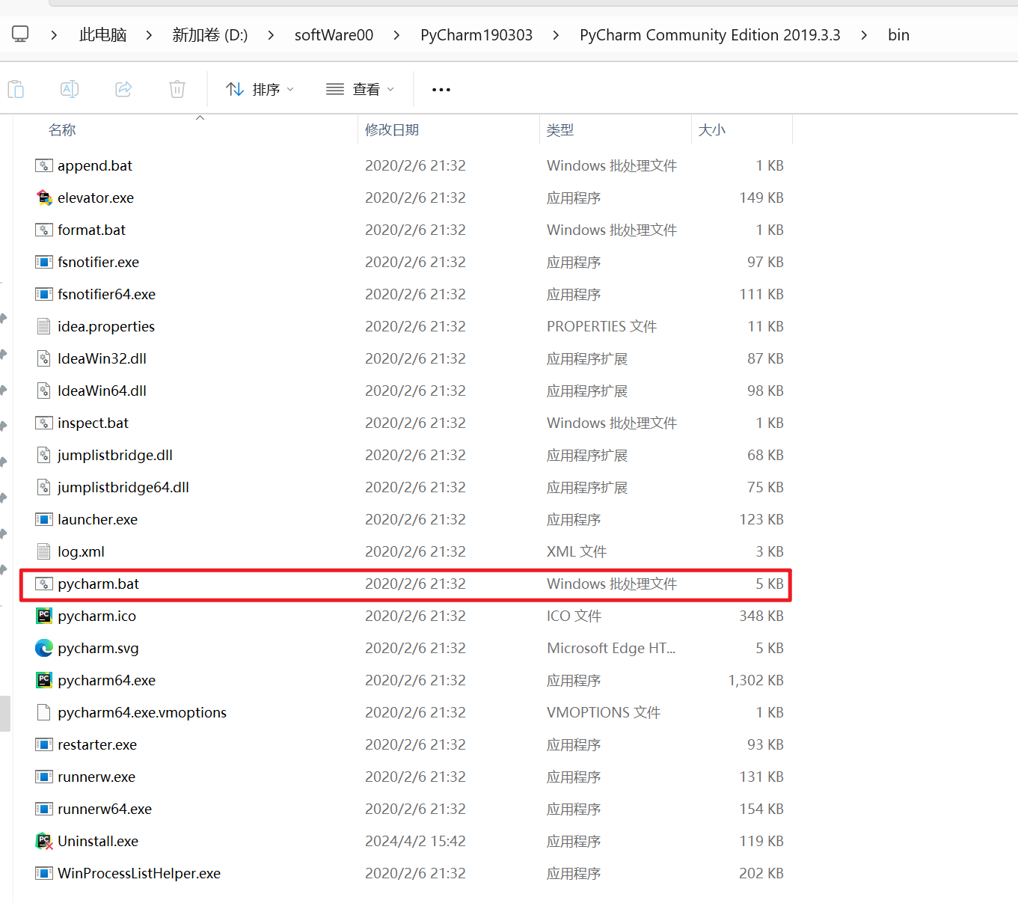
Task: Click the share icon in the toolbar
Action: coord(123,88)
